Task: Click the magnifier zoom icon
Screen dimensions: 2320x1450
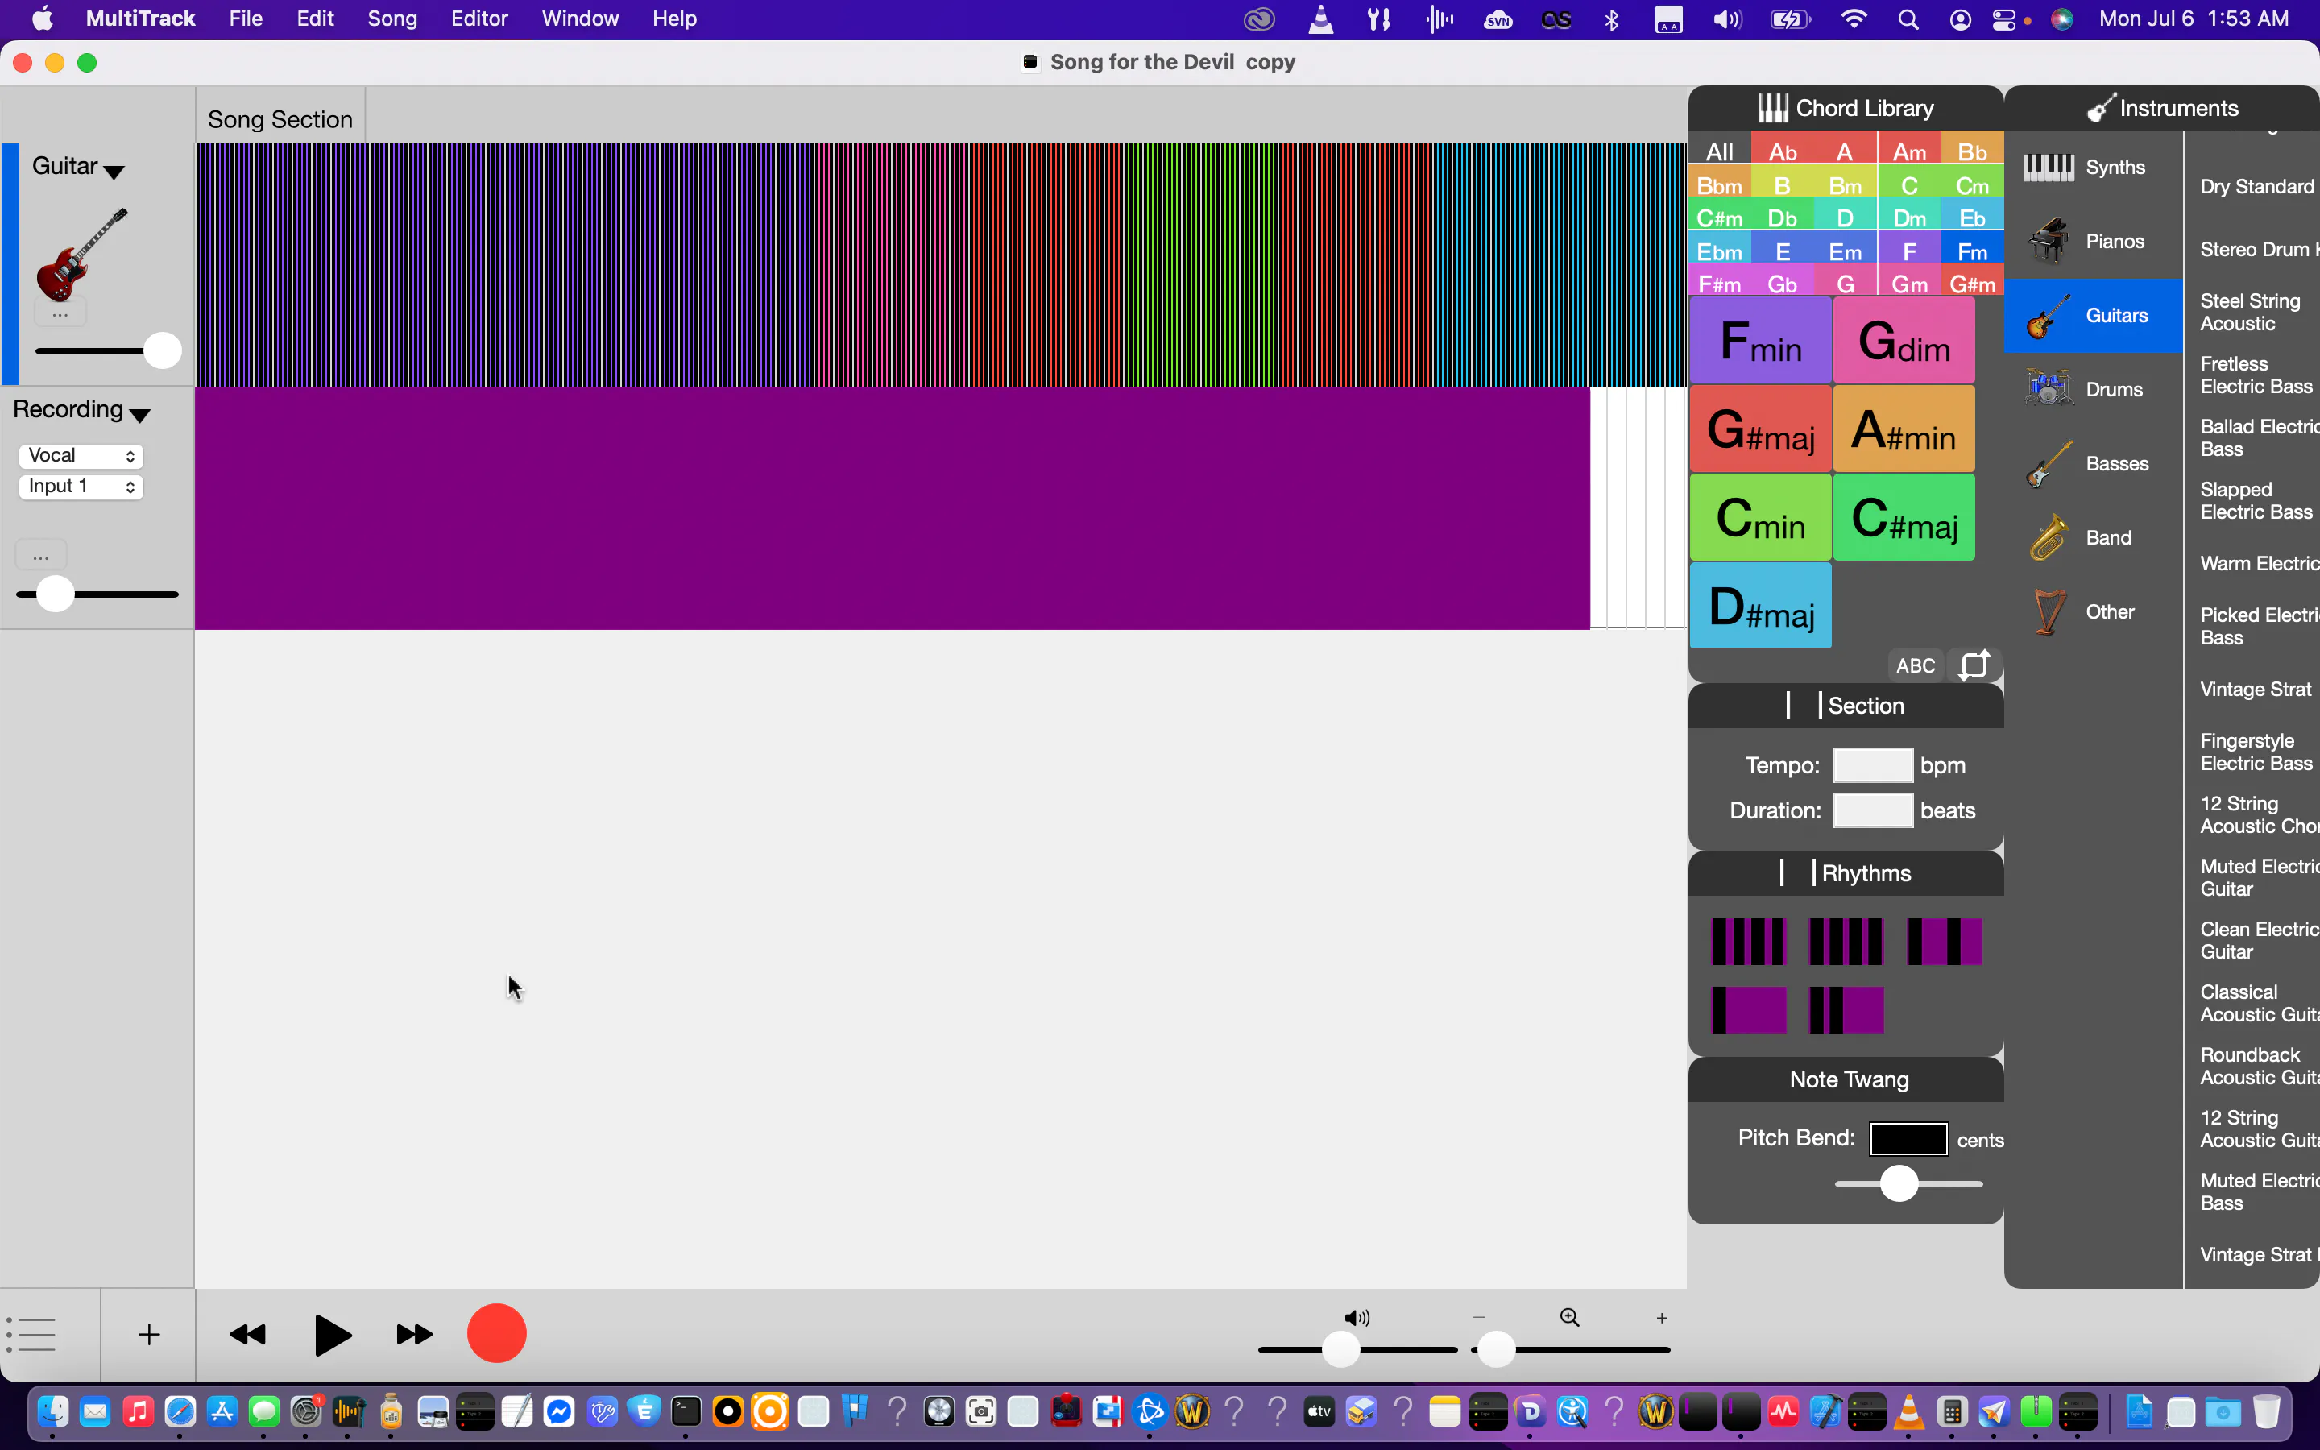Action: pos(1569,1318)
